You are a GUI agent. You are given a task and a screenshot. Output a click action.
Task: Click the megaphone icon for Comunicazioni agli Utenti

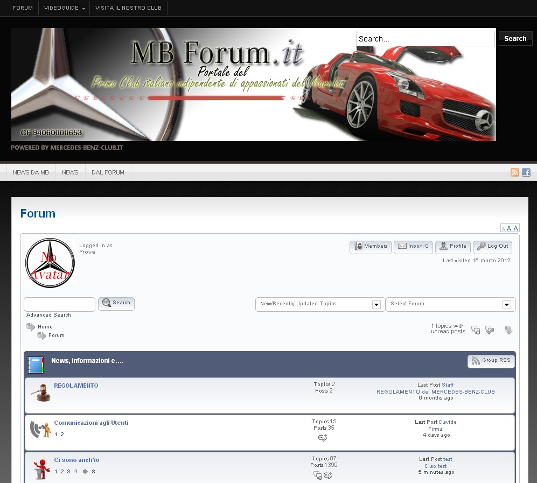point(40,430)
